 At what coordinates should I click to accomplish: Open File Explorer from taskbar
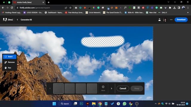[94, 104]
